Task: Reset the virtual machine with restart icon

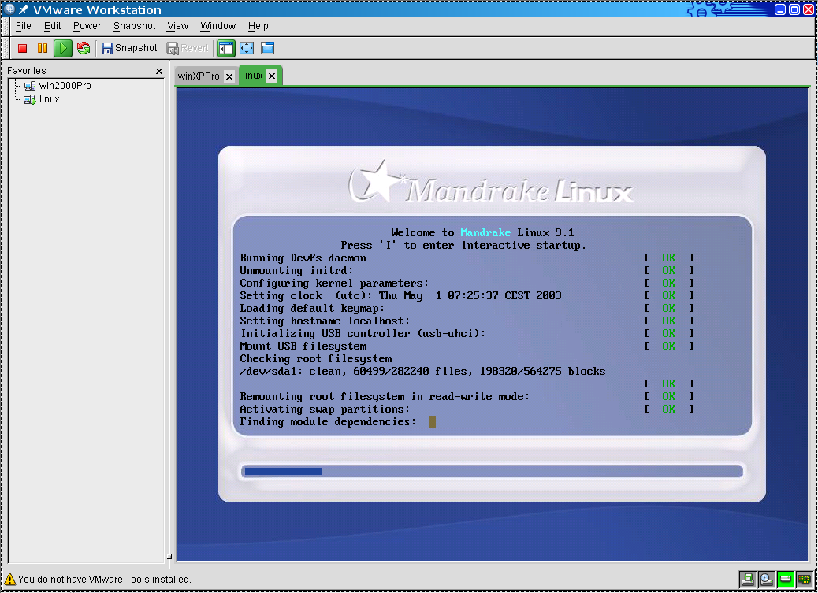Action: coord(84,49)
